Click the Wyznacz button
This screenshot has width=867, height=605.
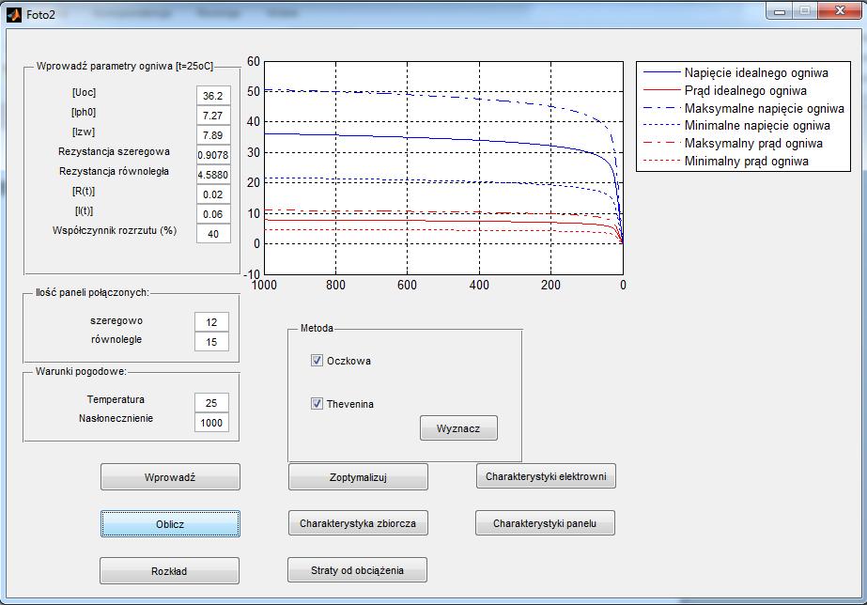[x=458, y=428]
